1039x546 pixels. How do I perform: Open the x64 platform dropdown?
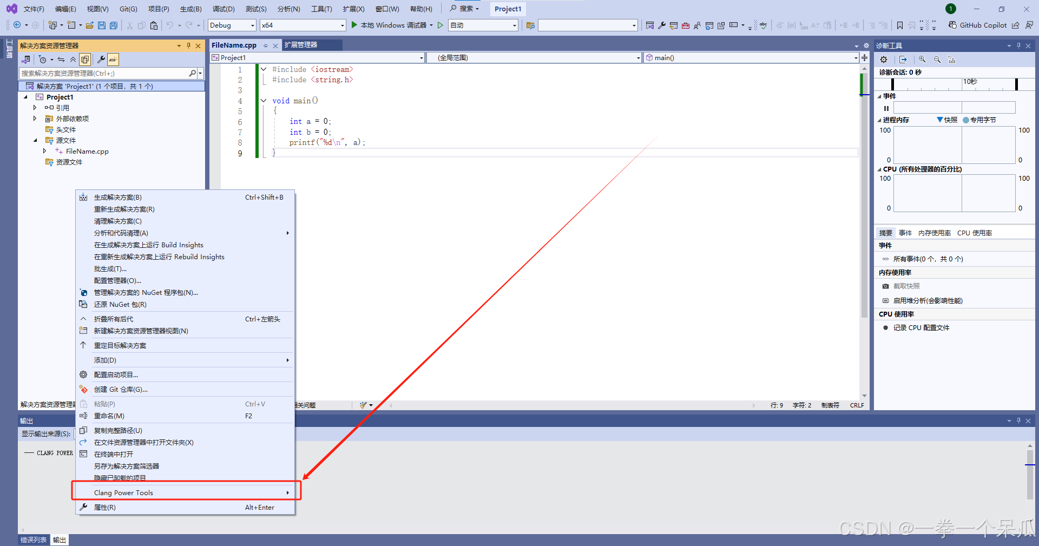pyautogui.click(x=302, y=25)
